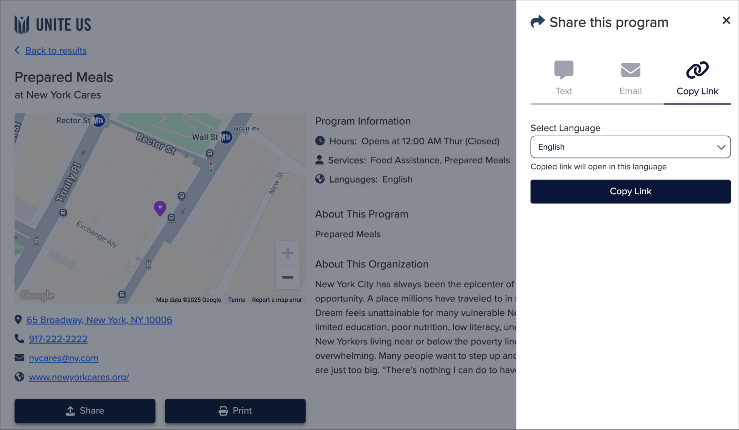
Task: Click the Back to results link
Action: pyautogui.click(x=55, y=51)
